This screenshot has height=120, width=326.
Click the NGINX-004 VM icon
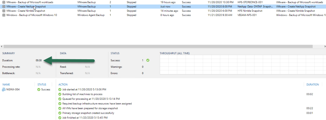tap(4, 90)
